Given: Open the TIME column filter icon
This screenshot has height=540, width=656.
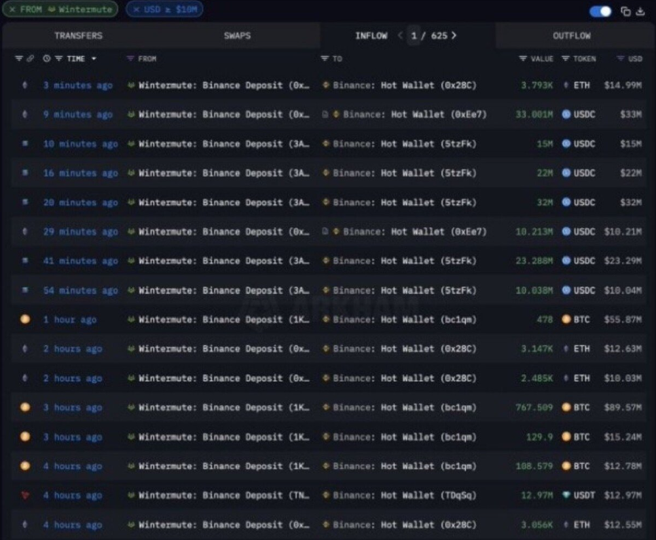Looking at the screenshot, I should [59, 58].
